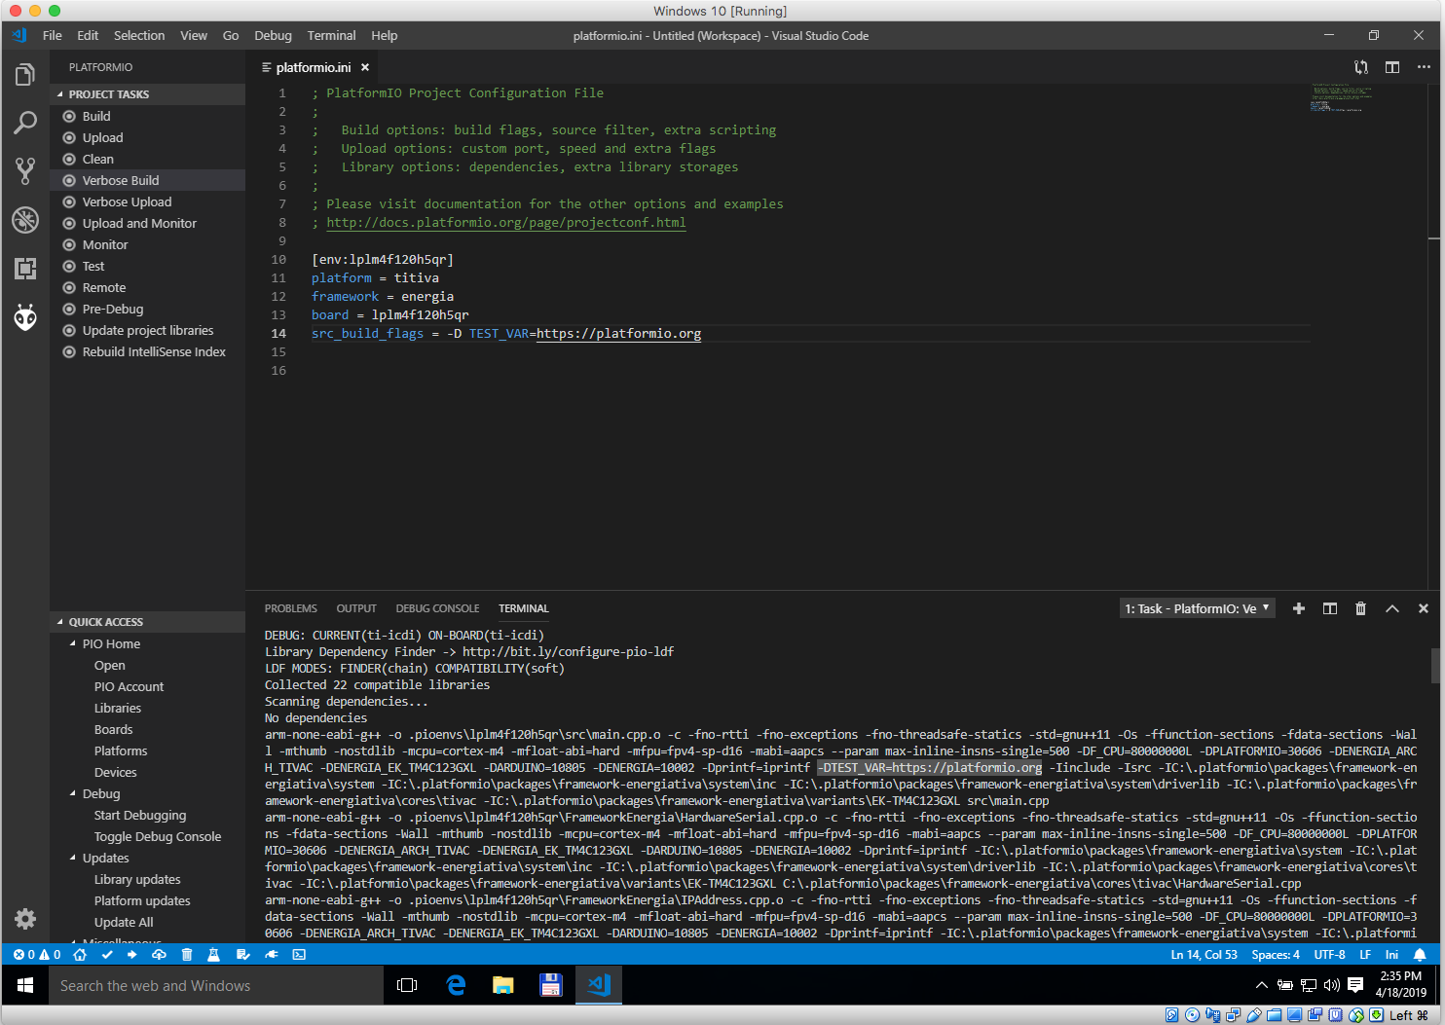This screenshot has height=1025, width=1445.
Task: Run PlatformIO Build via the checkmark status icon
Action: (107, 955)
